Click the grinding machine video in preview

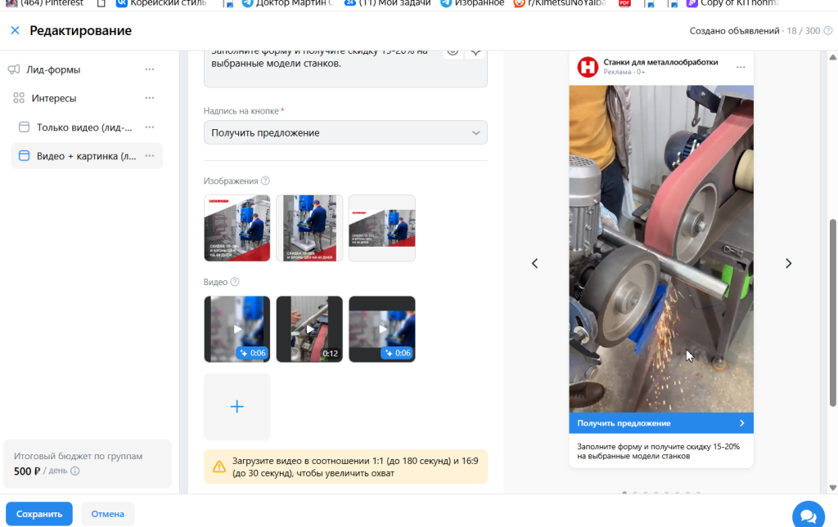661,248
